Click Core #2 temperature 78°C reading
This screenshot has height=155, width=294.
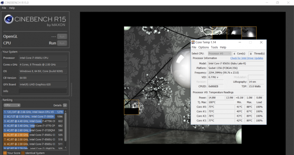pos(220,116)
